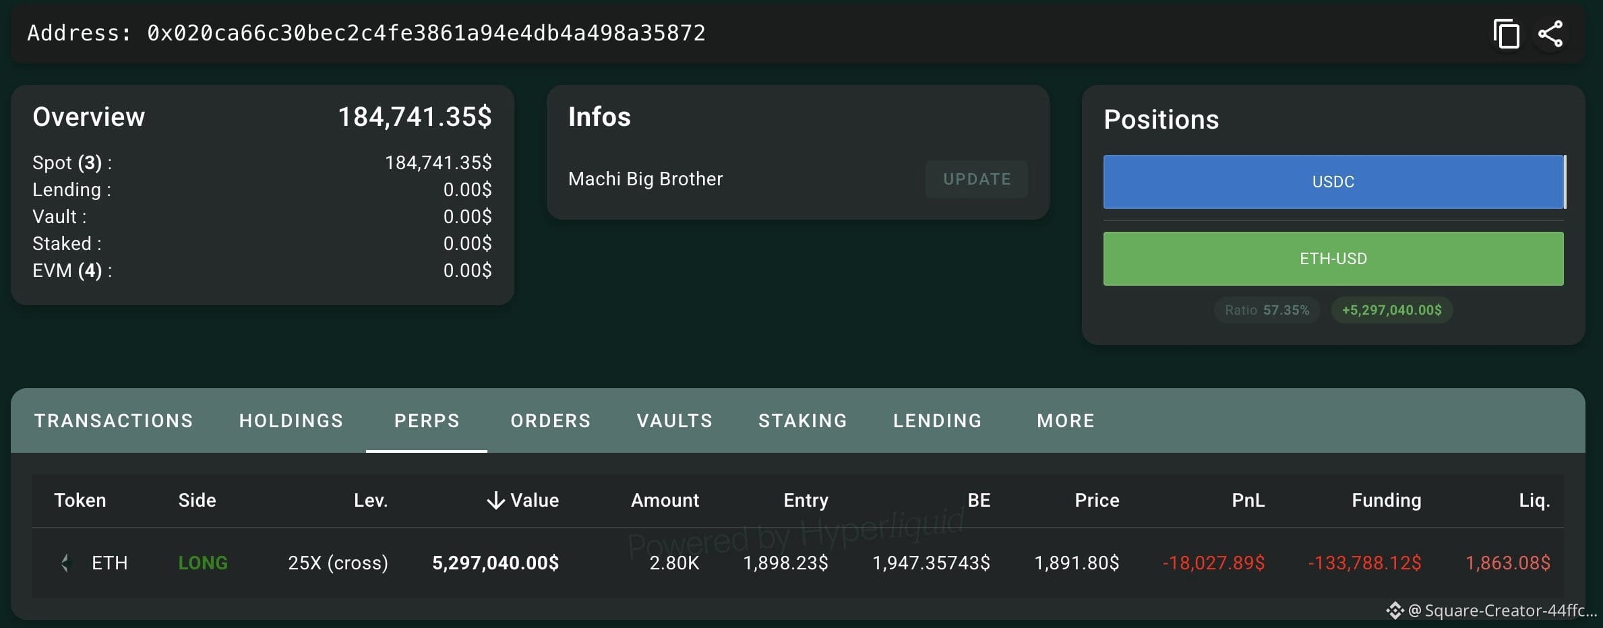Click the +5,297,040.00$ position value chip
The width and height of the screenshot is (1603, 628).
click(1392, 310)
